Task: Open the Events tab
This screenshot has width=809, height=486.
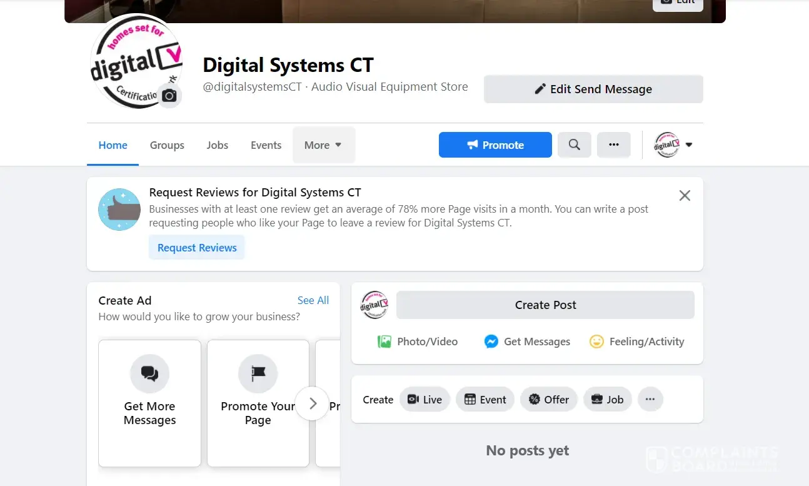Action: (x=266, y=145)
